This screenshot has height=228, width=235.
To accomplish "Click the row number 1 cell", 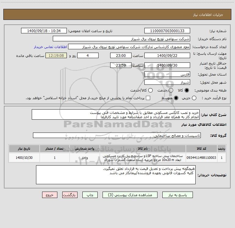I will [x=222, y=158].
